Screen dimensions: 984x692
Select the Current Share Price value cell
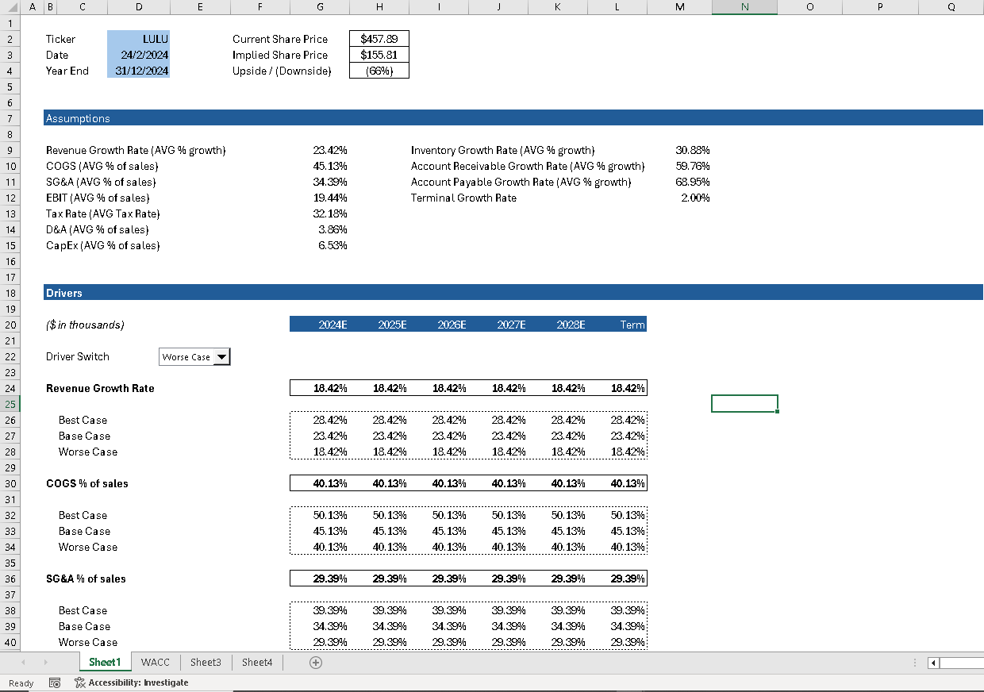point(379,38)
